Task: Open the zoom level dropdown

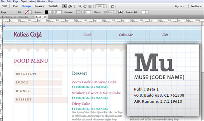Action: pyautogui.click(x=105, y=6)
